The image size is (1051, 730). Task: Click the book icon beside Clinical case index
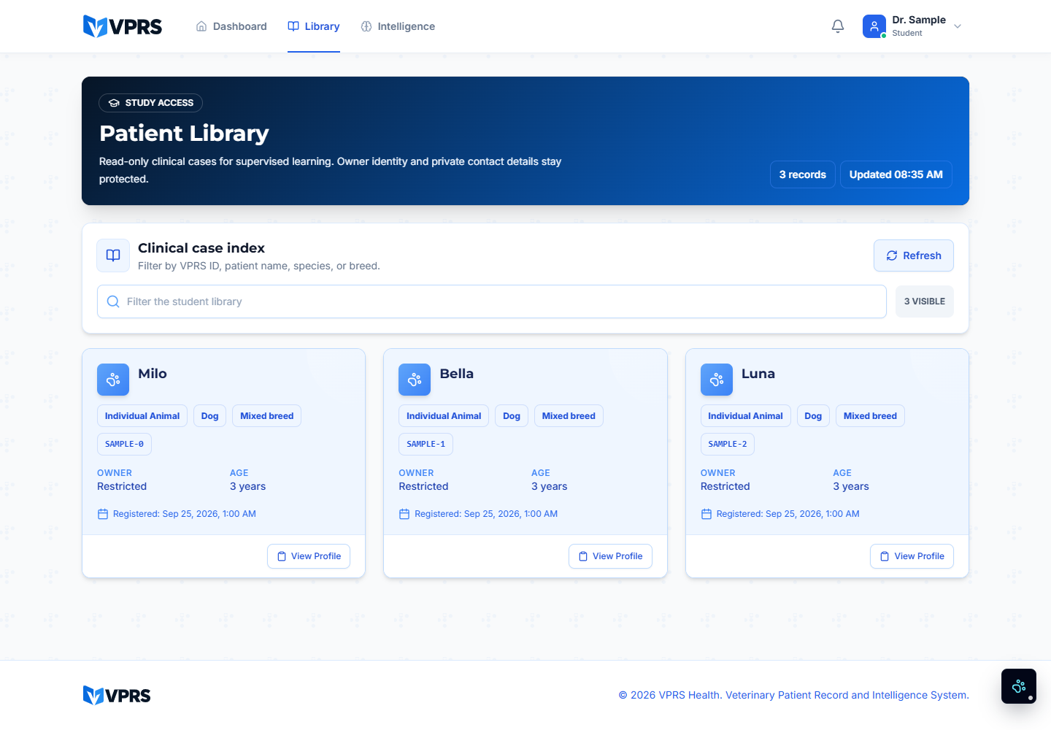tap(113, 255)
